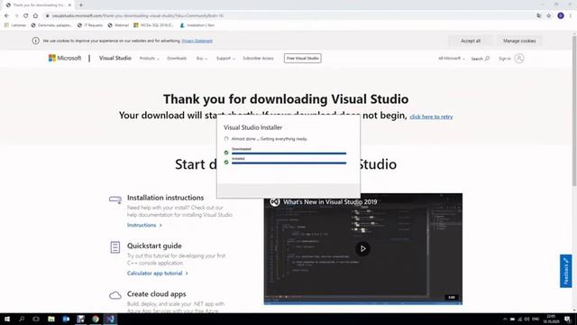Open the notification center icon

(568, 319)
